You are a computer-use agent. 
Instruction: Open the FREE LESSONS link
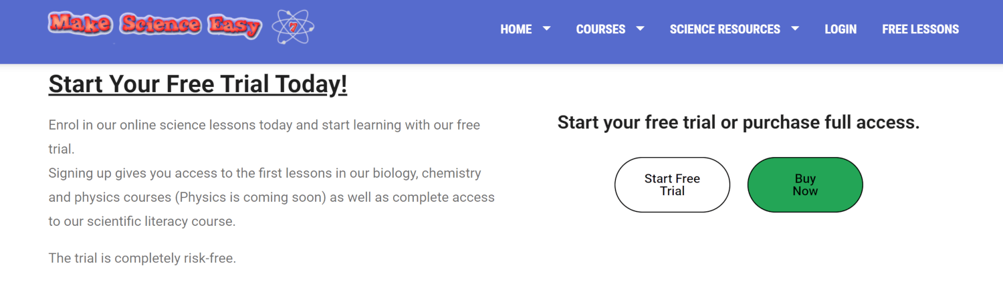920,29
